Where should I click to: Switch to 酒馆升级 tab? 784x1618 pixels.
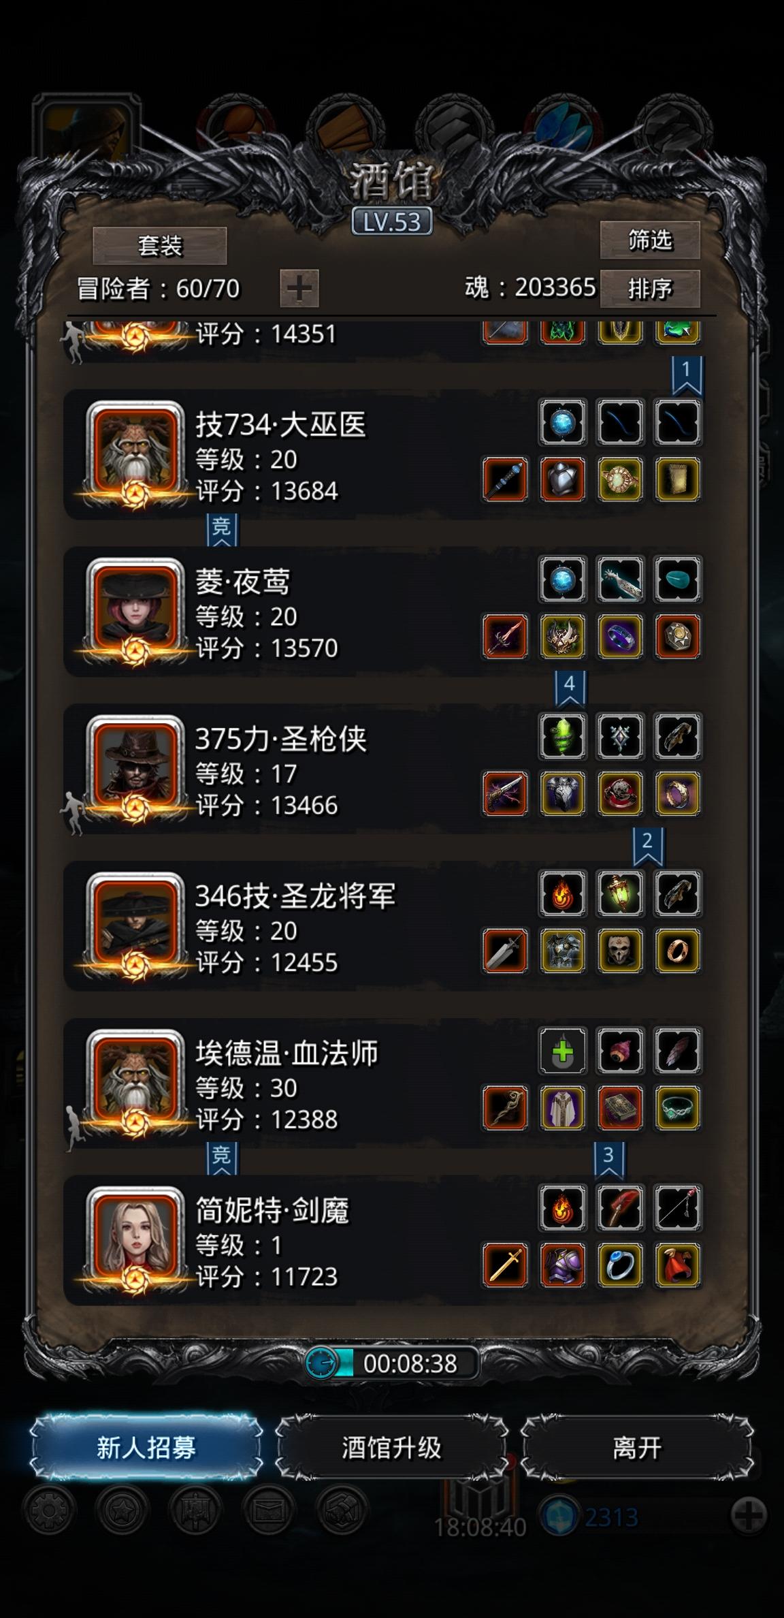(392, 1447)
